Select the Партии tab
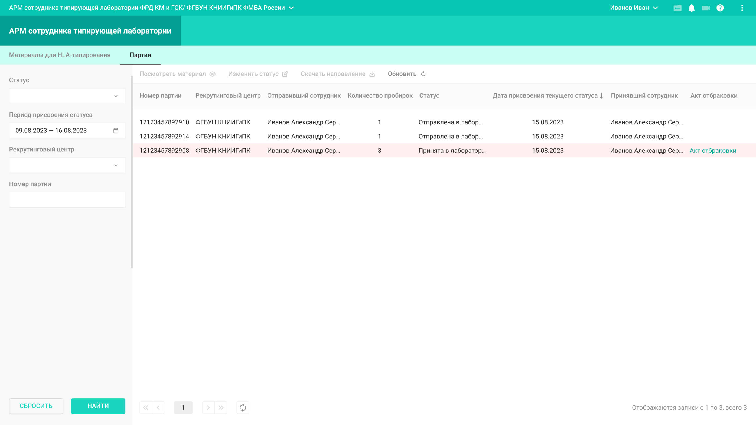The width and height of the screenshot is (756, 425). coord(140,55)
